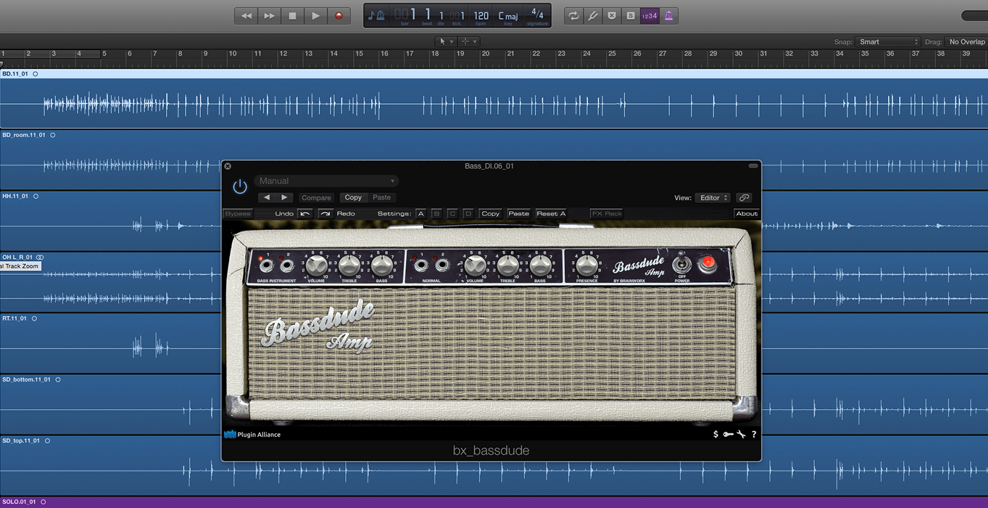Click the C maj key display
Screen dimensions: 988x508
point(508,16)
